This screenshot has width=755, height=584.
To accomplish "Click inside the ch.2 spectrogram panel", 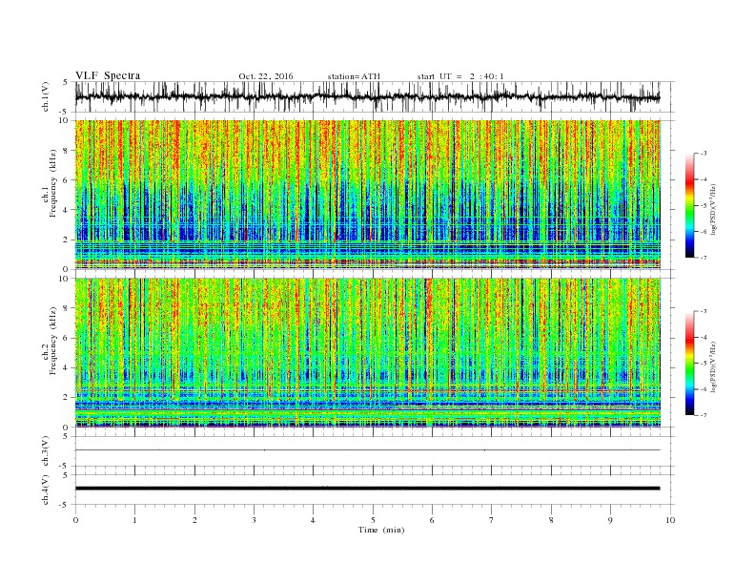I will pyautogui.click(x=367, y=352).
